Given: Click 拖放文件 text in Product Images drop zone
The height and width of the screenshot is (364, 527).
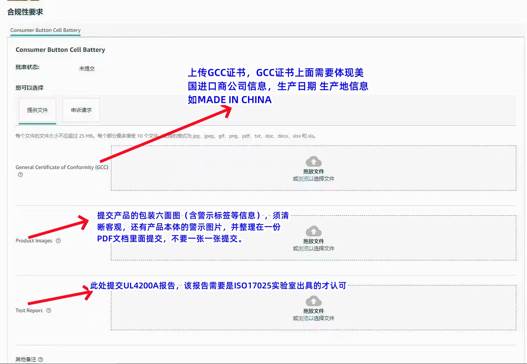Looking at the screenshot, I should [314, 241].
